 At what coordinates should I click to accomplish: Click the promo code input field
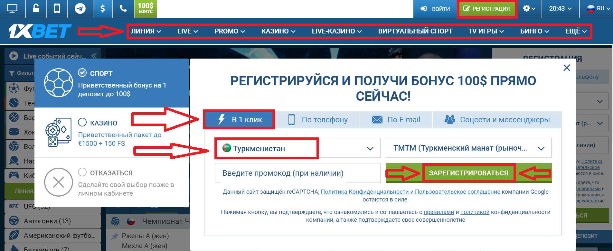[x=297, y=173]
